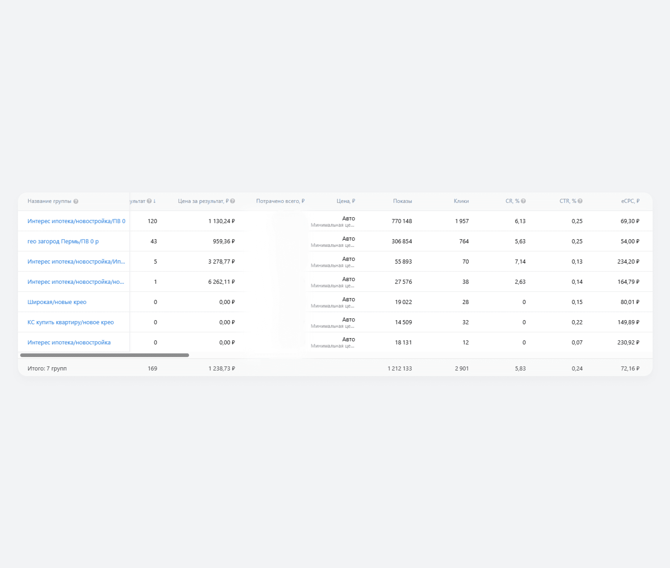Open group гео загород Пермь/ПВ 0 р
The height and width of the screenshot is (568, 670).
[63, 242]
